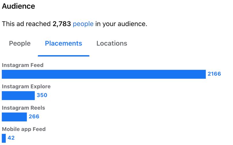This screenshot has width=233, height=145.
Task: Click the blue underline beneath Placements tab
Action: pyautogui.click(x=64, y=55)
